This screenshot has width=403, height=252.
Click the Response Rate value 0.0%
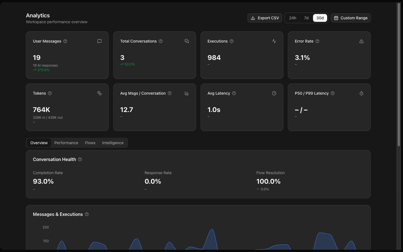point(153,181)
